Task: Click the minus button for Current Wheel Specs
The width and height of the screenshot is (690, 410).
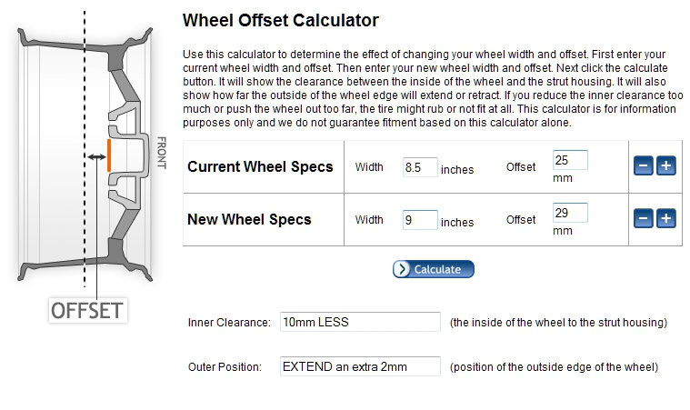Action: (643, 166)
